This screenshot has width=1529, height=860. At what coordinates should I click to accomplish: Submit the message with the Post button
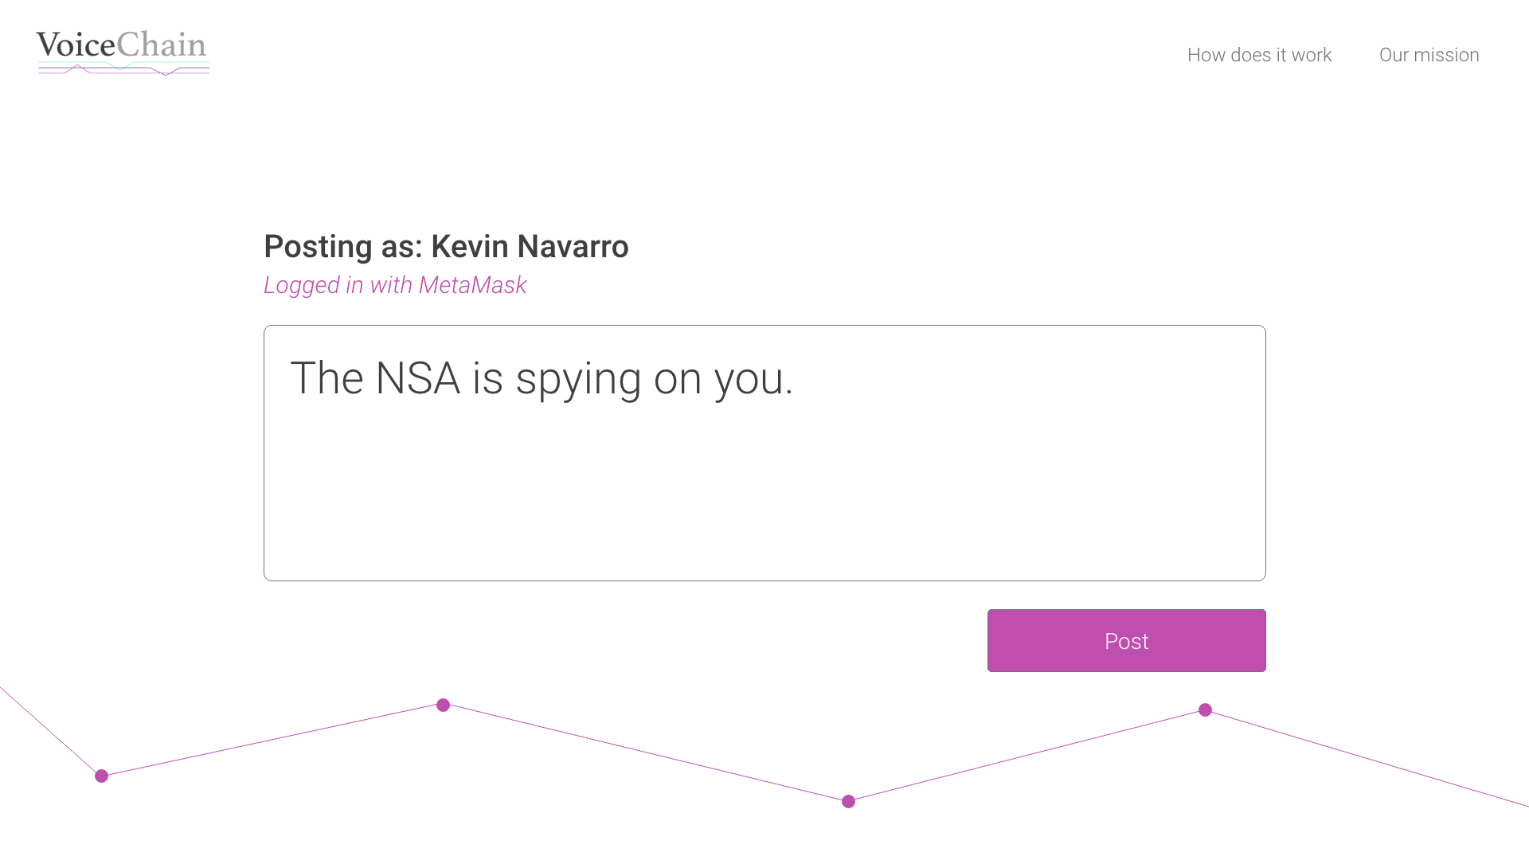pos(1126,640)
